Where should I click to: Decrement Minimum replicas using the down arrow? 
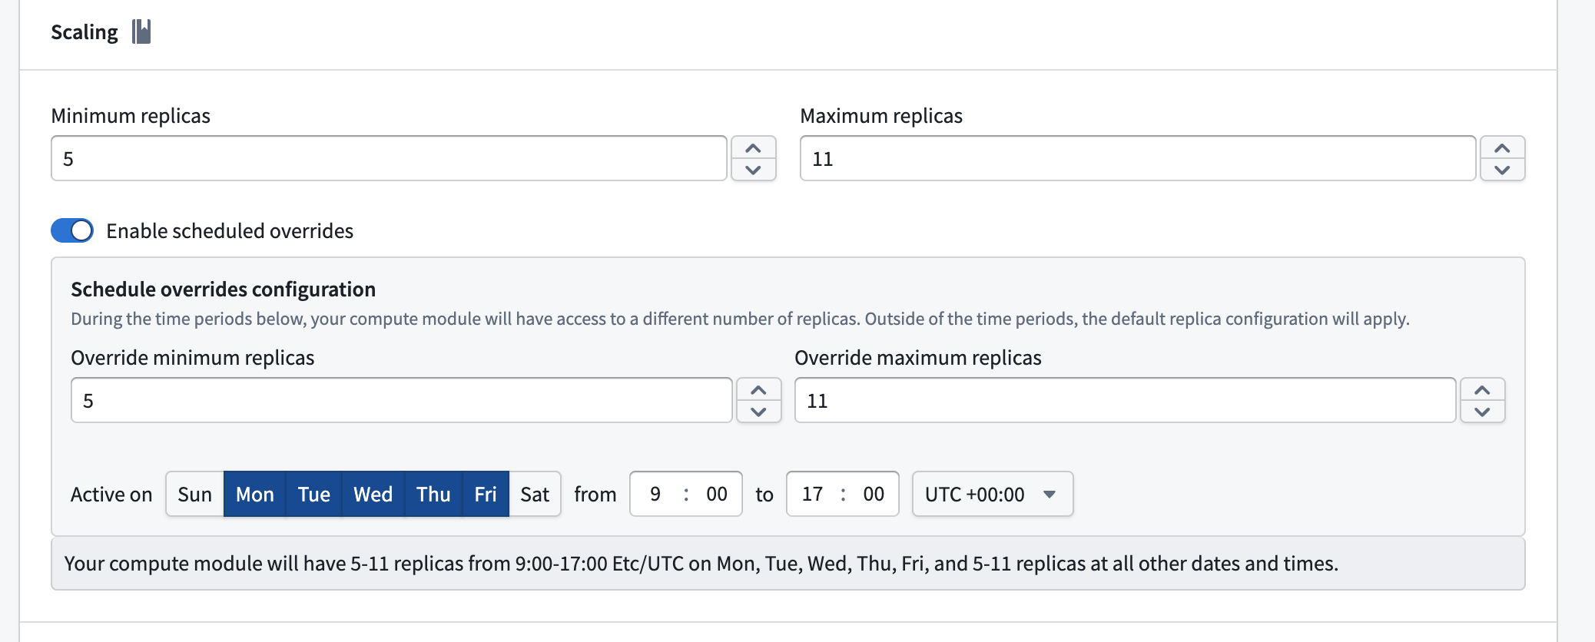coord(754,170)
